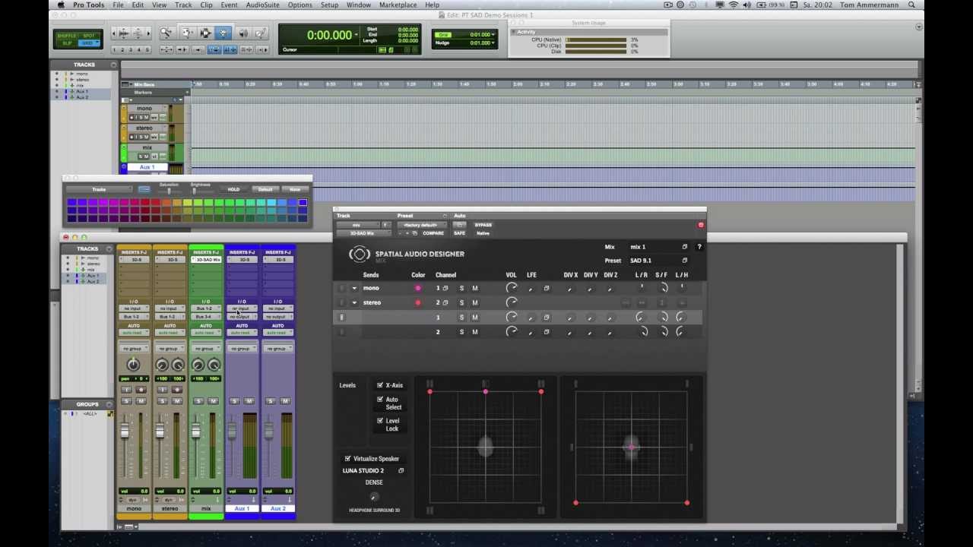Viewport: 973px width, 547px height.
Task: Click the red target button in the plugin header
Action: (701, 225)
